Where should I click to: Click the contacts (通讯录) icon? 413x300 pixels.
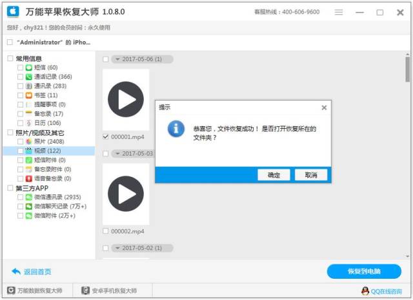pos(28,86)
